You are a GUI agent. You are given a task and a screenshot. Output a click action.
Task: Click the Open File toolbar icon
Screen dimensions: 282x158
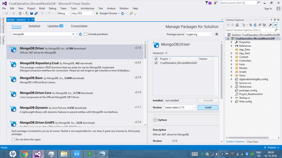coord(27,13)
